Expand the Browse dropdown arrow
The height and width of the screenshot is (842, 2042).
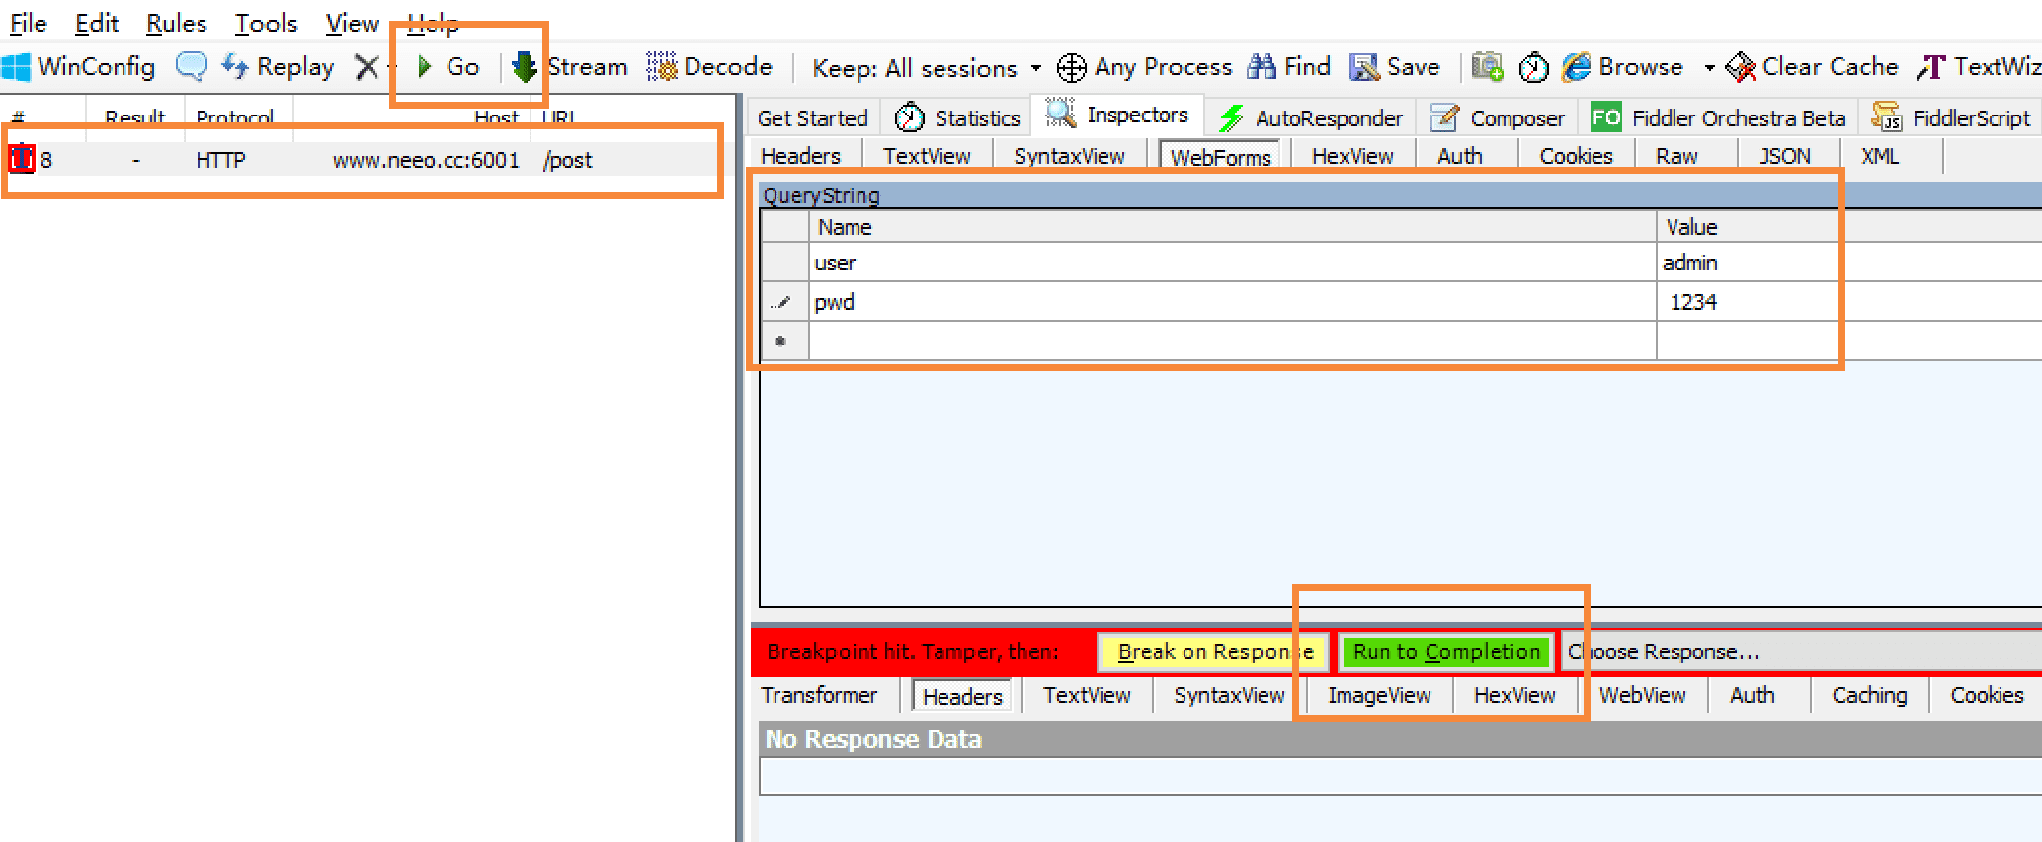[1709, 68]
